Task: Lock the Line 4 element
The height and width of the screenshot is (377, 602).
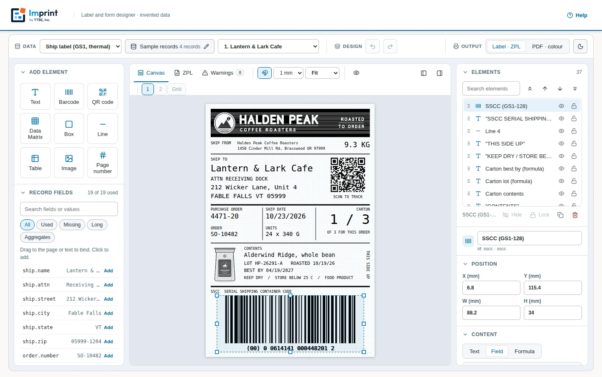Action: [574, 131]
